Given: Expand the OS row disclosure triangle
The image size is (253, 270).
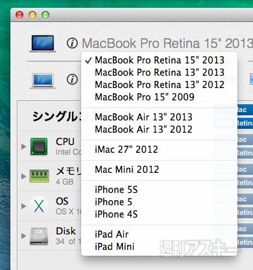Looking at the screenshot, I should point(23,207).
